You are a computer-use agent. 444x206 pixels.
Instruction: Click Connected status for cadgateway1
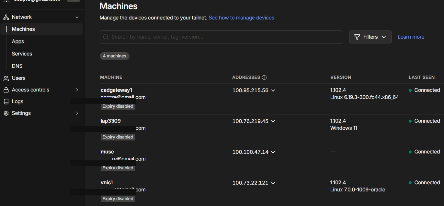(424, 90)
